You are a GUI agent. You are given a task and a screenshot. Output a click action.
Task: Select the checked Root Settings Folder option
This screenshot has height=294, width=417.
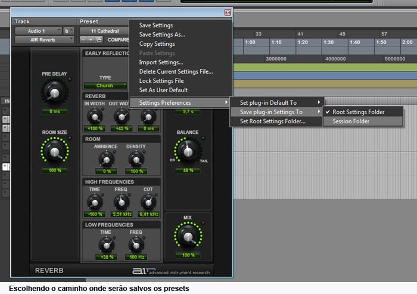[x=363, y=112]
